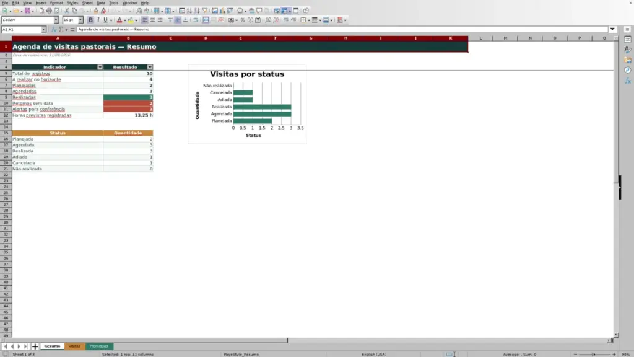The width and height of the screenshot is (634, 357).
Task: Open the Resultado column filter dropdown
Action: 150,67
